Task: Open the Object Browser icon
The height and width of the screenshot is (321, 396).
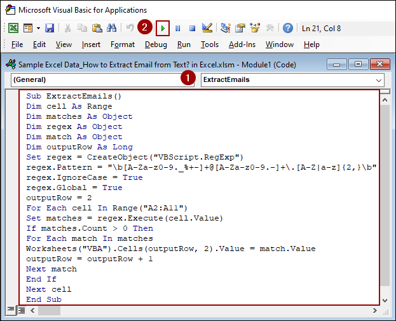Action: (x=255, y=28)
